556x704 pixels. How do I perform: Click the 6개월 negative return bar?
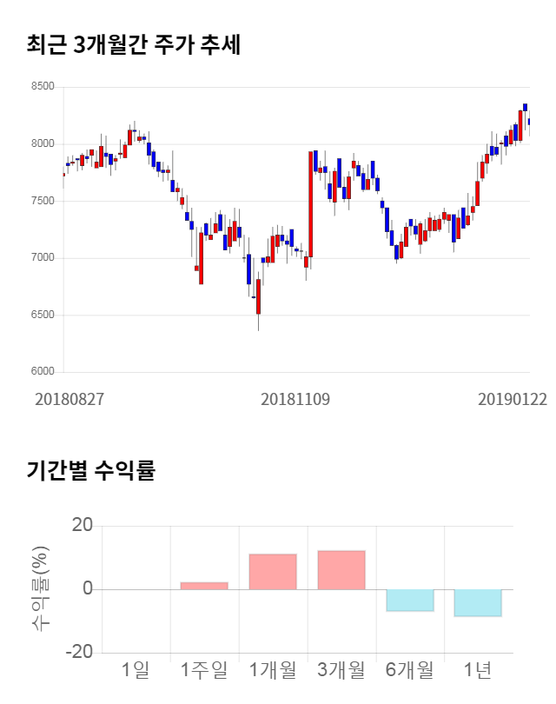tap(410, 600)
